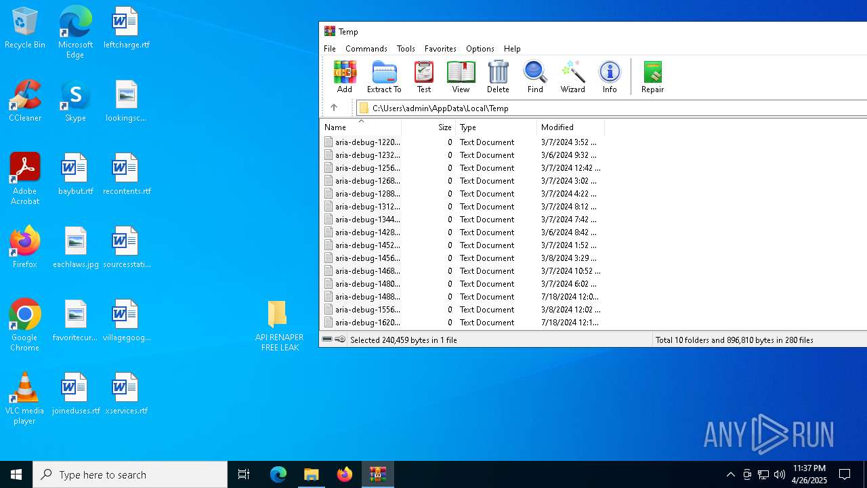Image resolution: width=867 pixels, height=488 pixels.
Task: Sort files by Type column
Action: (x=496, y=127)
